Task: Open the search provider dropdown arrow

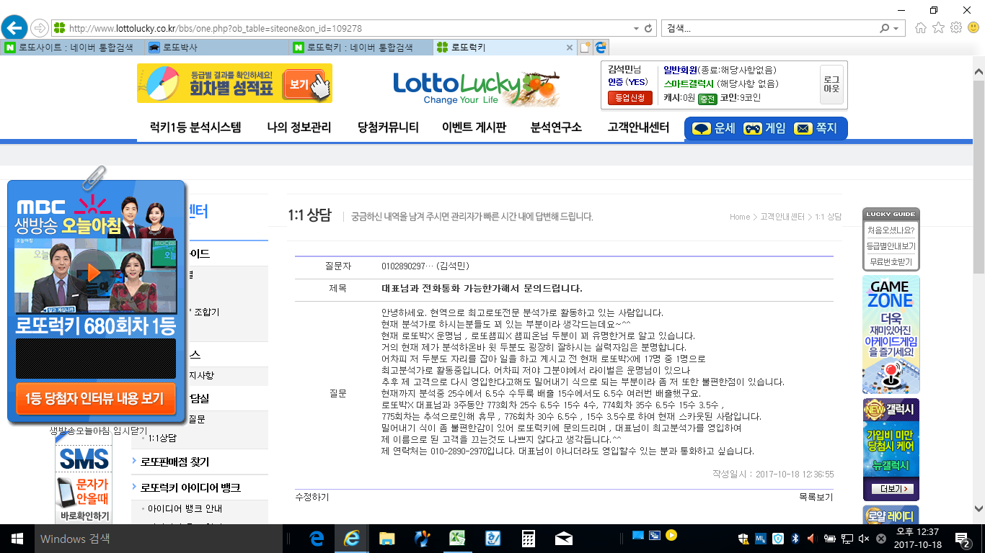Action: coord(897,29)
